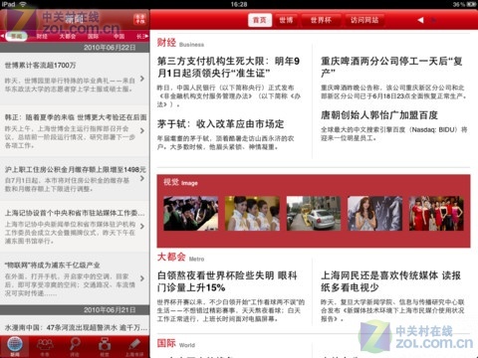This screenshot has height=358, width=478.
Task: Expand the 物联网 浦东 story chevron
Action: [x=142, y=278]
